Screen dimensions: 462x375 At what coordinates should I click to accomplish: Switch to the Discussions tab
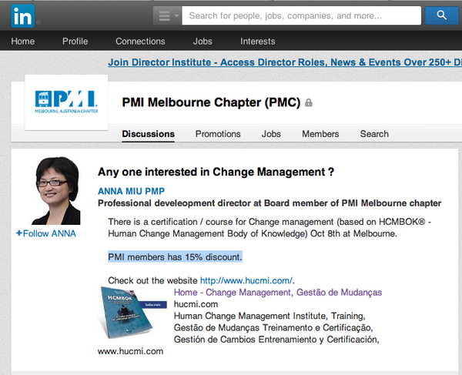coord(148,134)
